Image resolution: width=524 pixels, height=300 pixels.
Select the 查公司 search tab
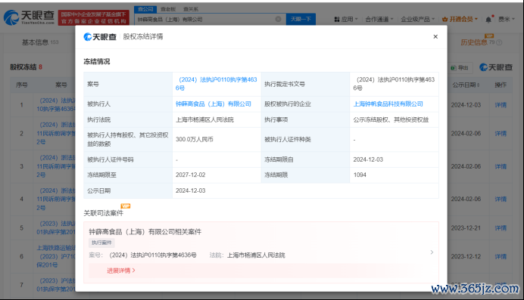145,9
